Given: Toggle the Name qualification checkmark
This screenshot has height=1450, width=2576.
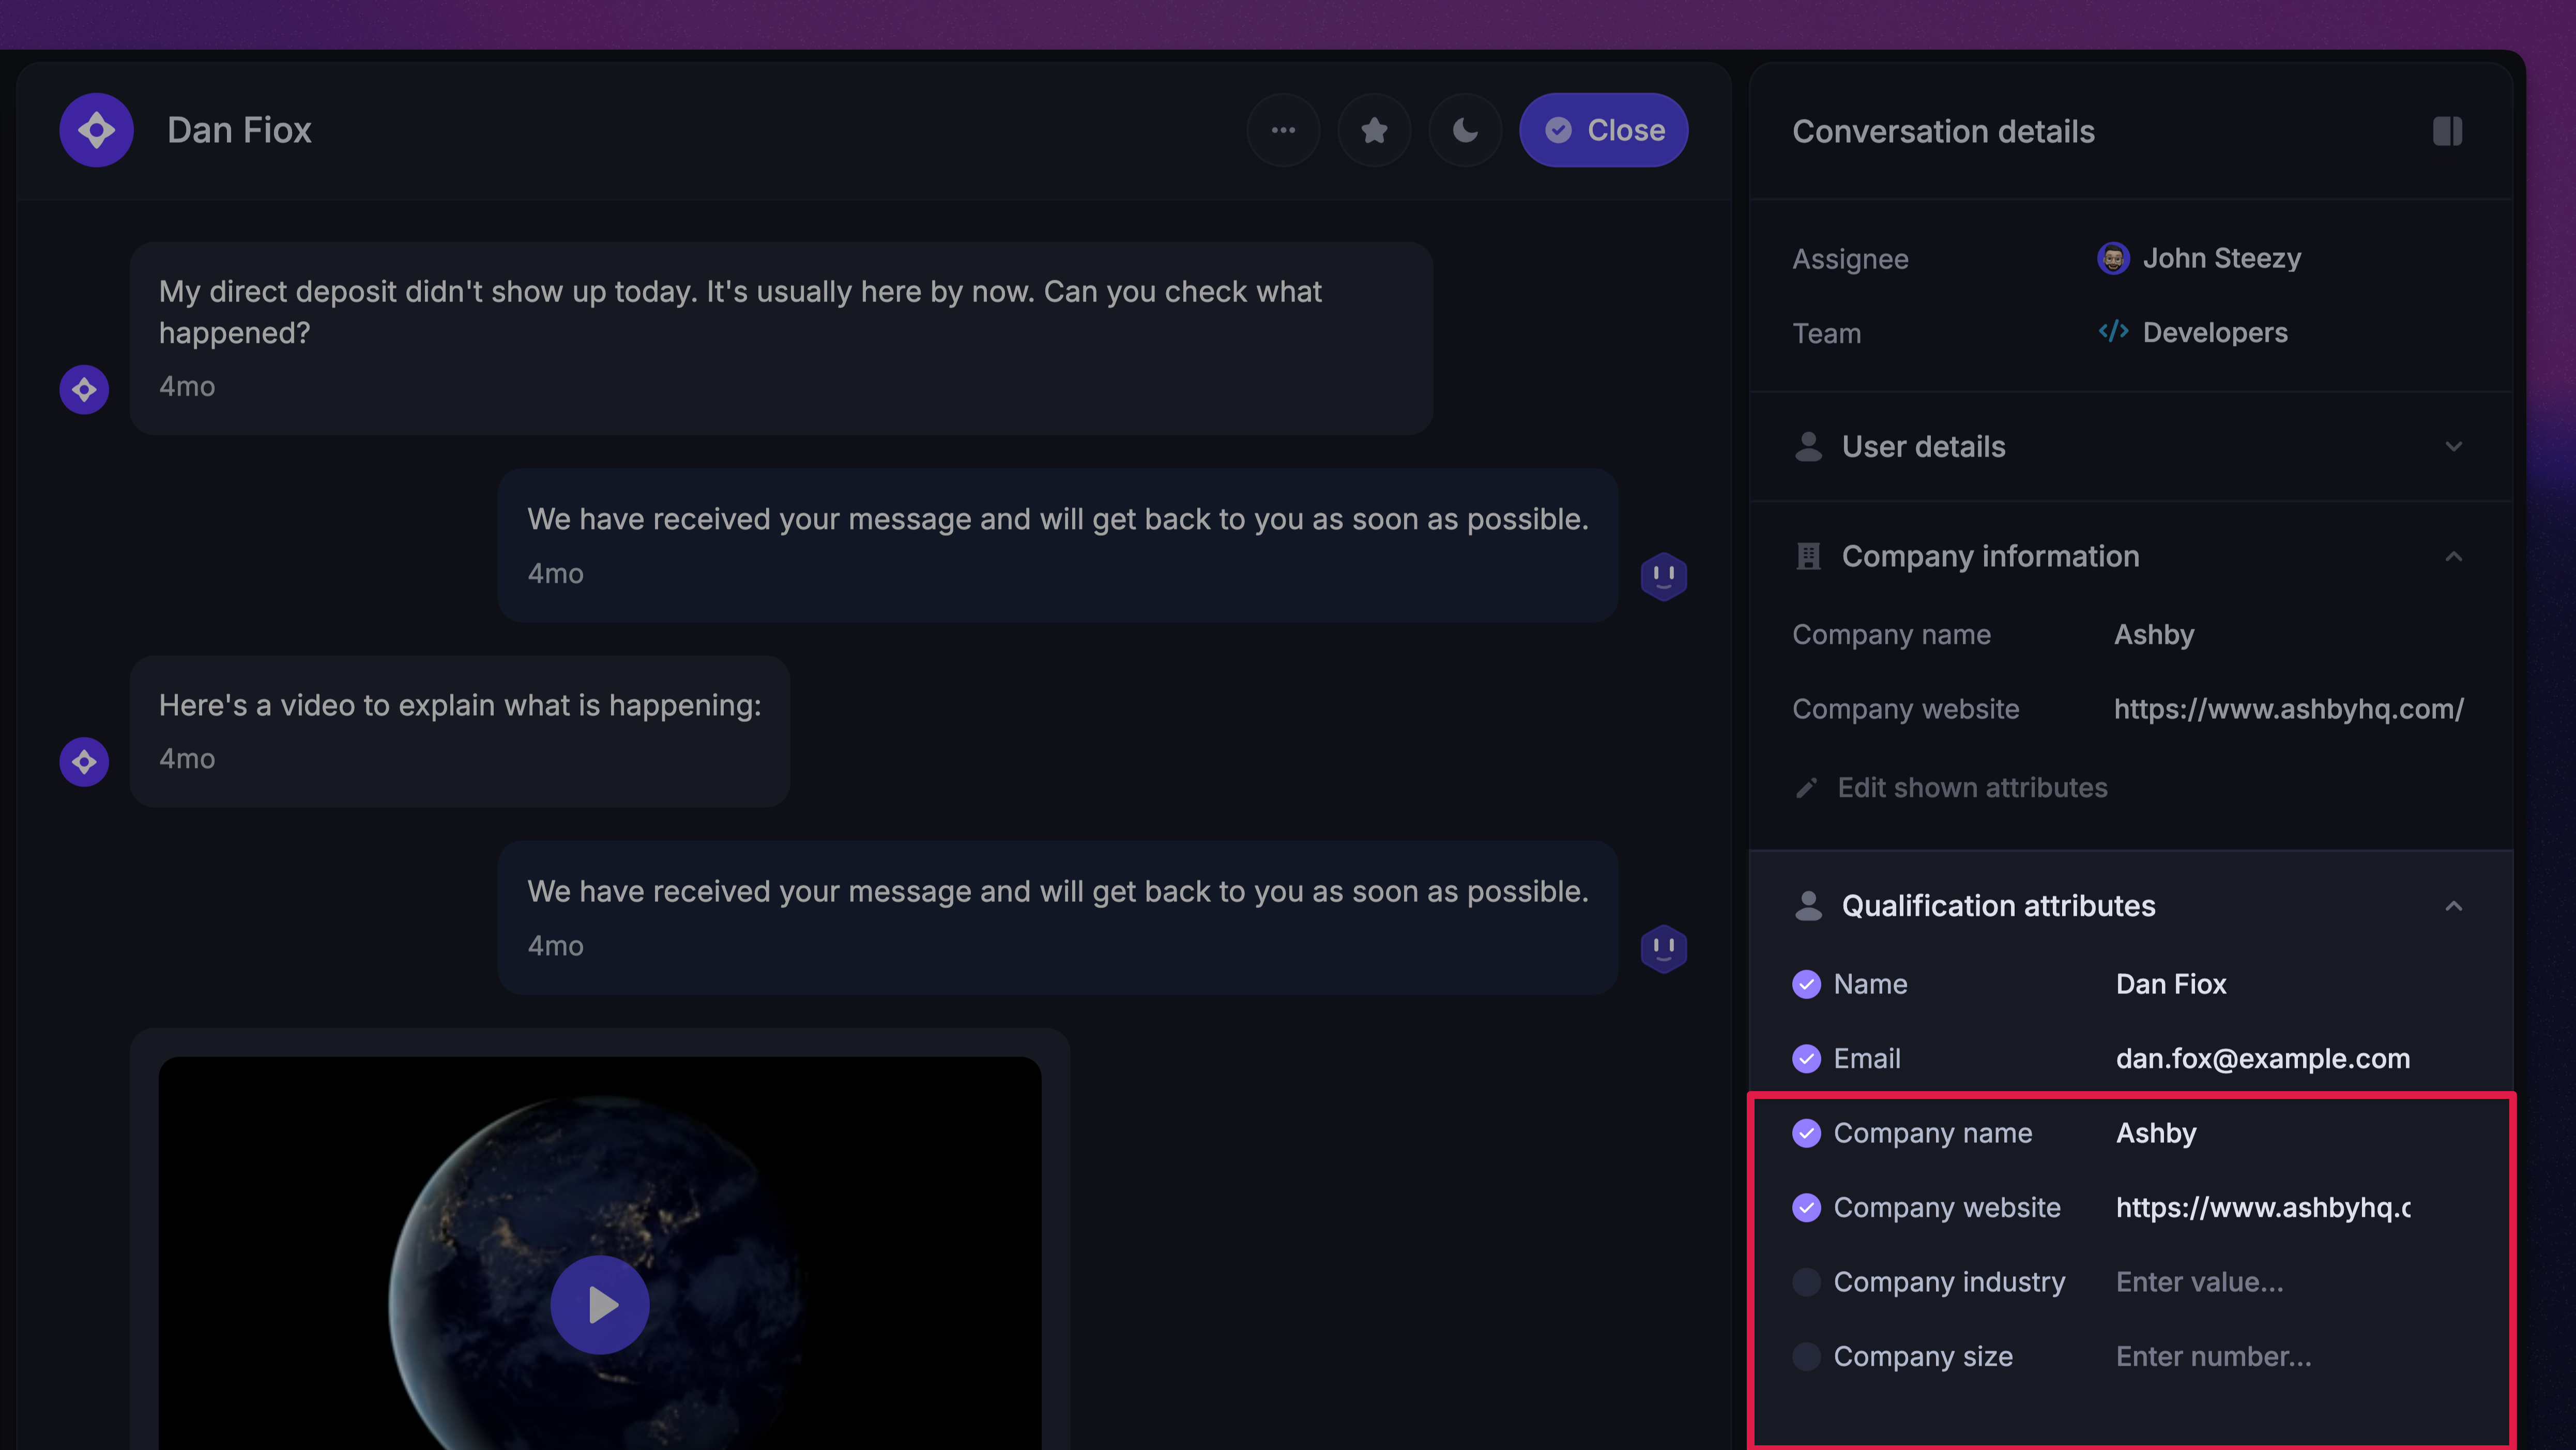Looking at the screenshot, I should coord(1806,984).
